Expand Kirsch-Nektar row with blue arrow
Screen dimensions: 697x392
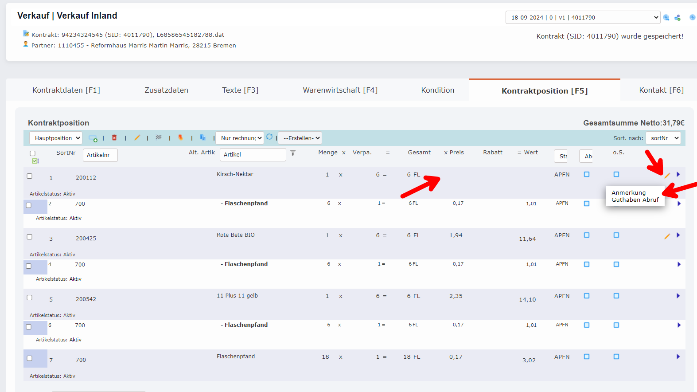click(x=678, y=175)
